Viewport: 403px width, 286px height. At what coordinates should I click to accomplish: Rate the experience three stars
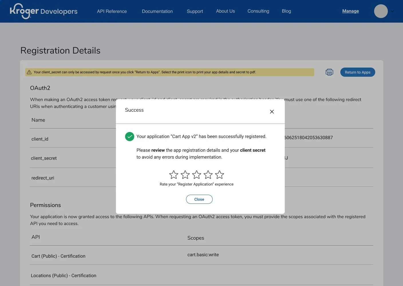tap(197, 175)
